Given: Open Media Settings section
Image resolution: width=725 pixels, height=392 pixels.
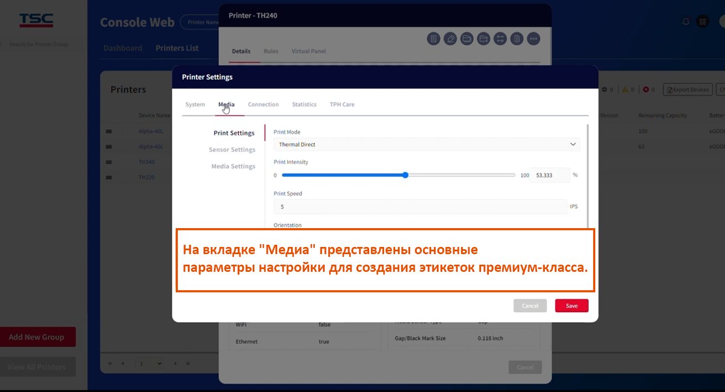Looking at the screenshot, I should (x=233, y=167).
